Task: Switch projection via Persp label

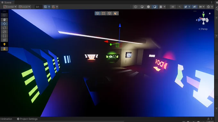Action: (203, 29)
